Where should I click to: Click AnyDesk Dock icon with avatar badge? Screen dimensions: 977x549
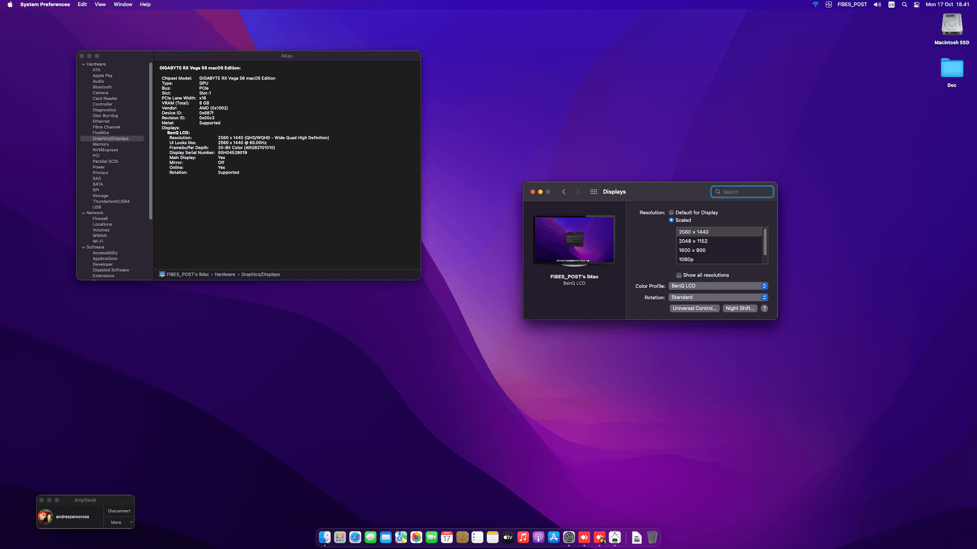coord(599,537)
